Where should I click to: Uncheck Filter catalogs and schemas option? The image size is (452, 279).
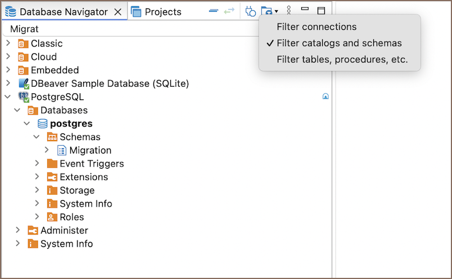coord(339,43)
